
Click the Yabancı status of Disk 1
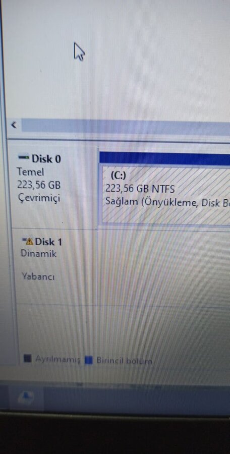tap(38, 277)
